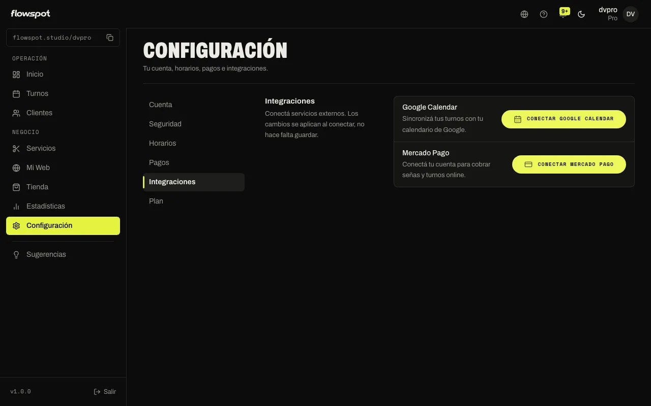Open the DV user avatar
651x406 pixels.
click(x=631, y=14)
